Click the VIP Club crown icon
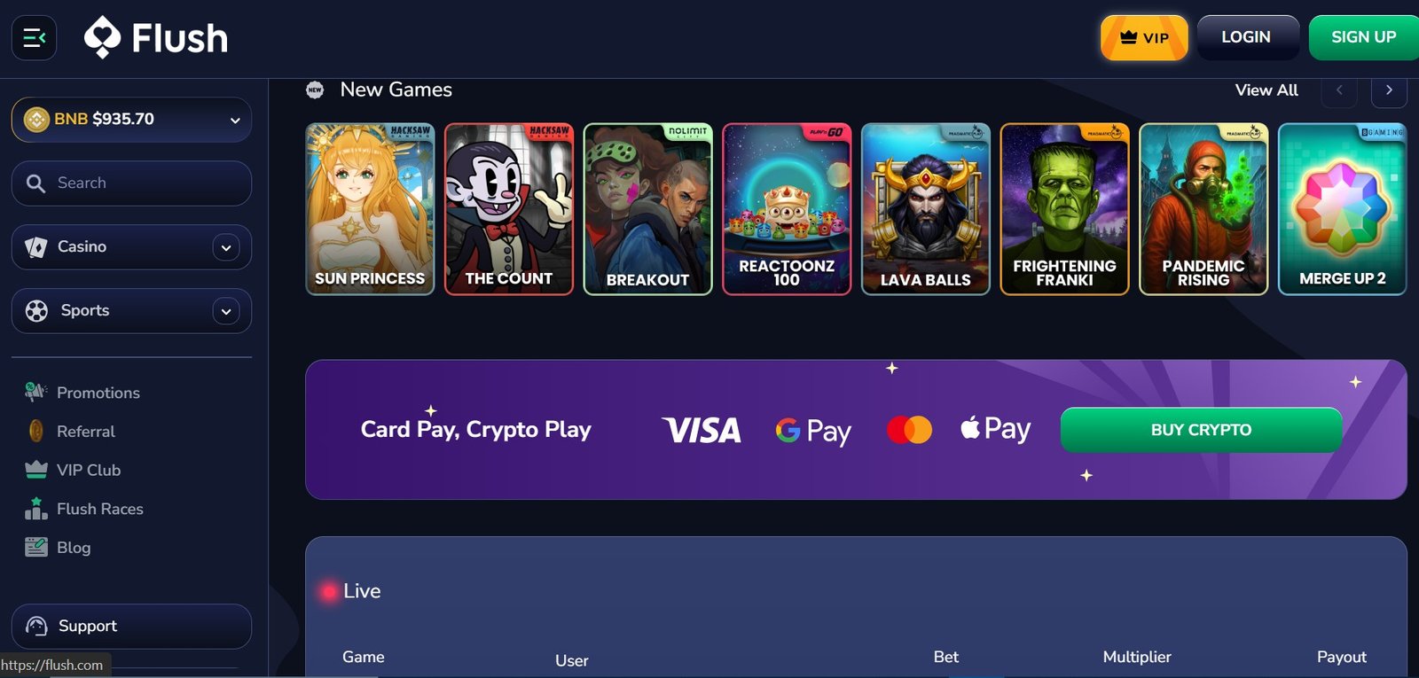The height and width of the screenshot is (678, 1419). click(x=36, y=470)
